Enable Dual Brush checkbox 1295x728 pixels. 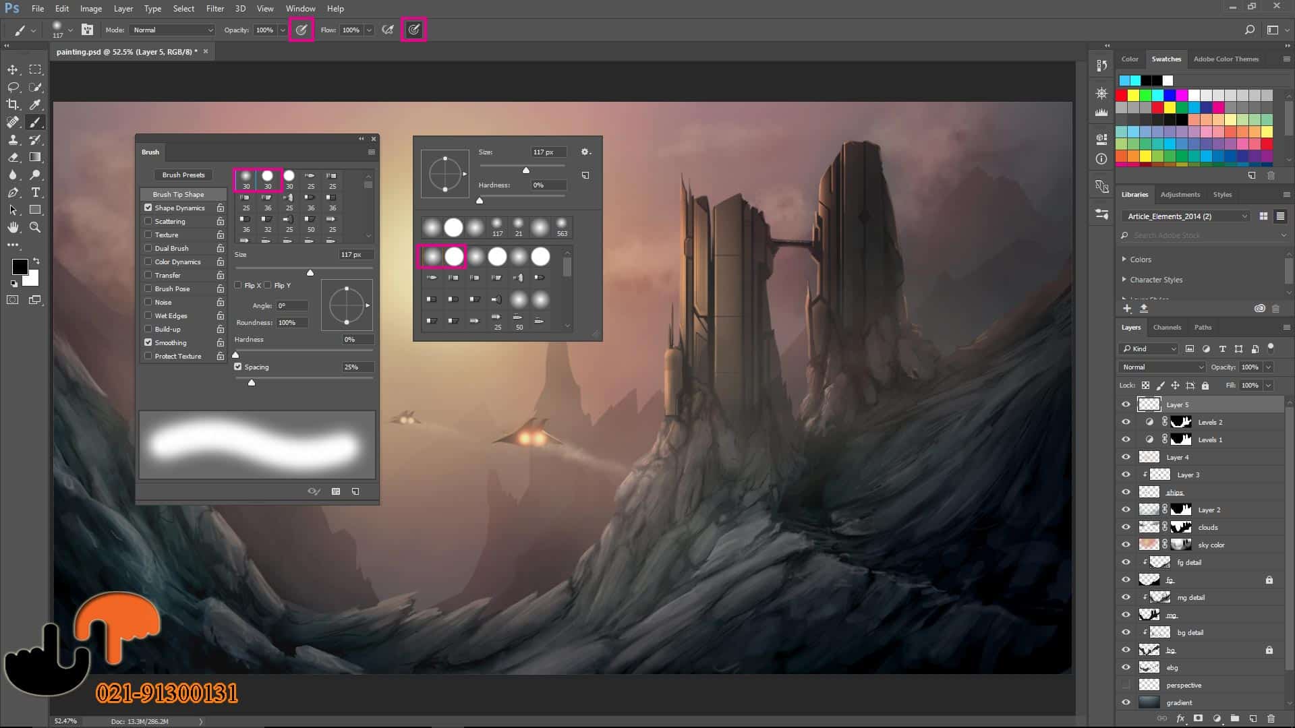pyautogui.click(x=148, y=248)
